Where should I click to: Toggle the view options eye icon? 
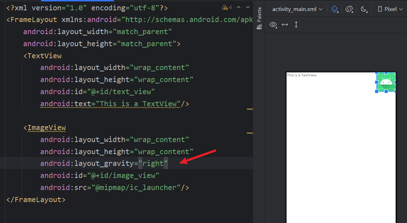click(x=273, y=25)
